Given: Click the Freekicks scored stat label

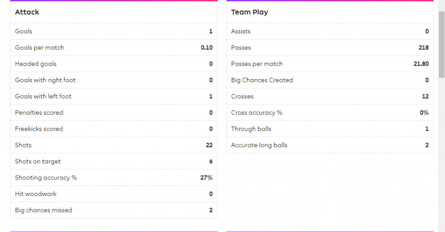Looking at the screenshot, I should coord(39,129).
